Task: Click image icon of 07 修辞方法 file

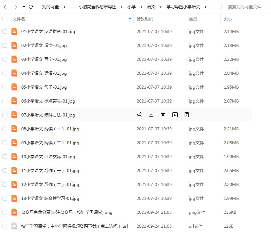Action: [14, 115]
